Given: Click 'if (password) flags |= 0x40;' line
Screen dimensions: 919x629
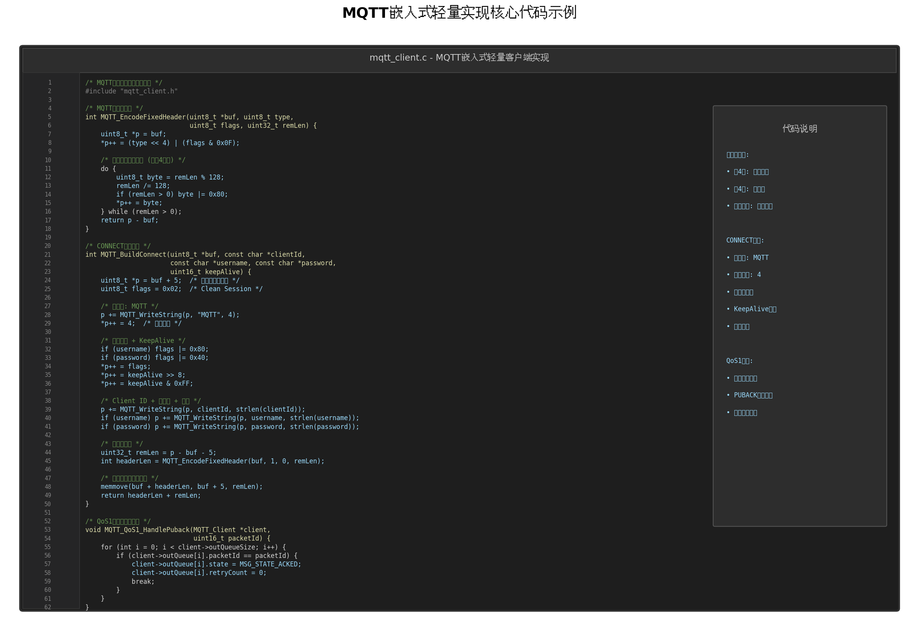Looking at the screenshot, I should (154, 358).
